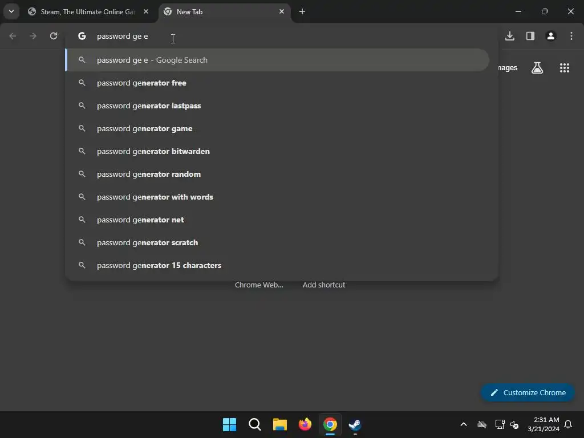Choose suggestion 'password generator with words'

tap(277, 197)
